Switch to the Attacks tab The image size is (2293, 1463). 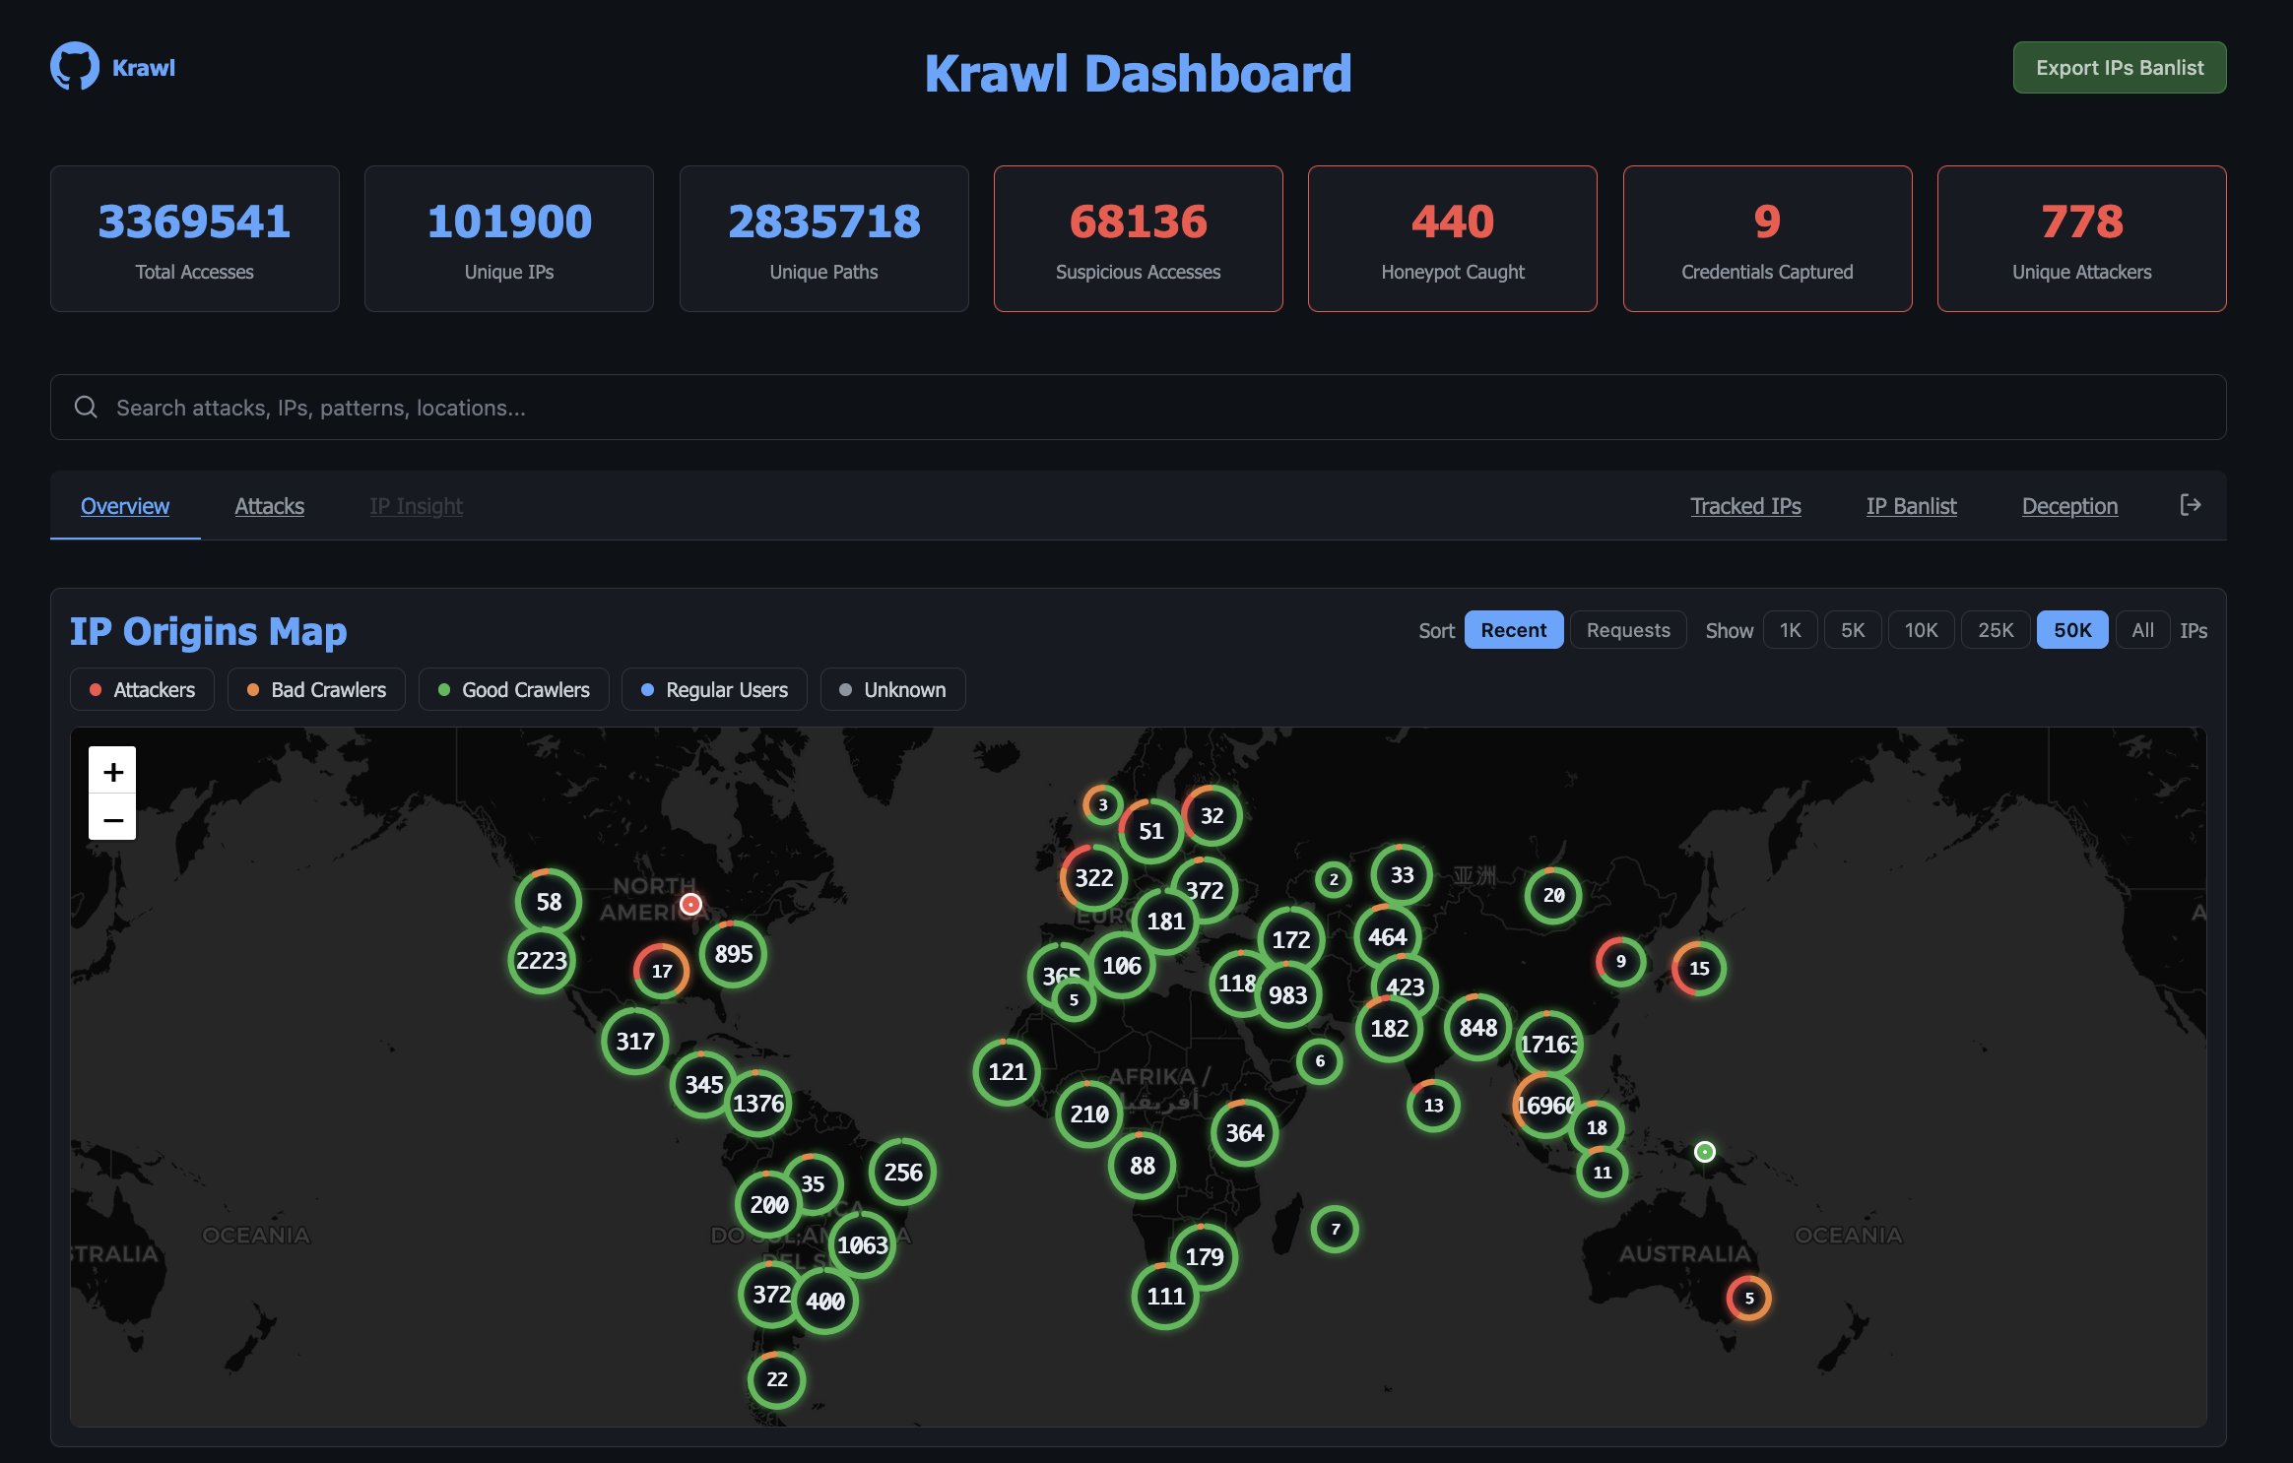[x=269, y=506]
